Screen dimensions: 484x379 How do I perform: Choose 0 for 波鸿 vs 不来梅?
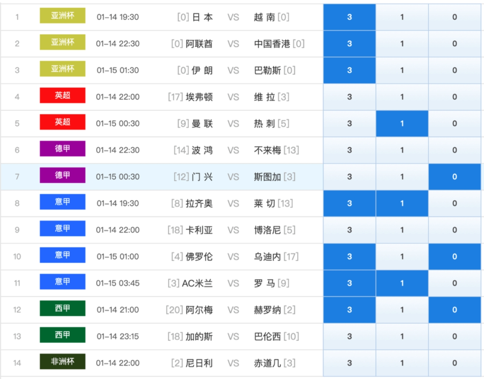[455, 150]
